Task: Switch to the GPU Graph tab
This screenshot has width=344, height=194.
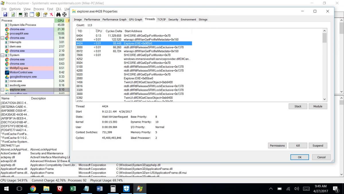Action: point(135,20)
